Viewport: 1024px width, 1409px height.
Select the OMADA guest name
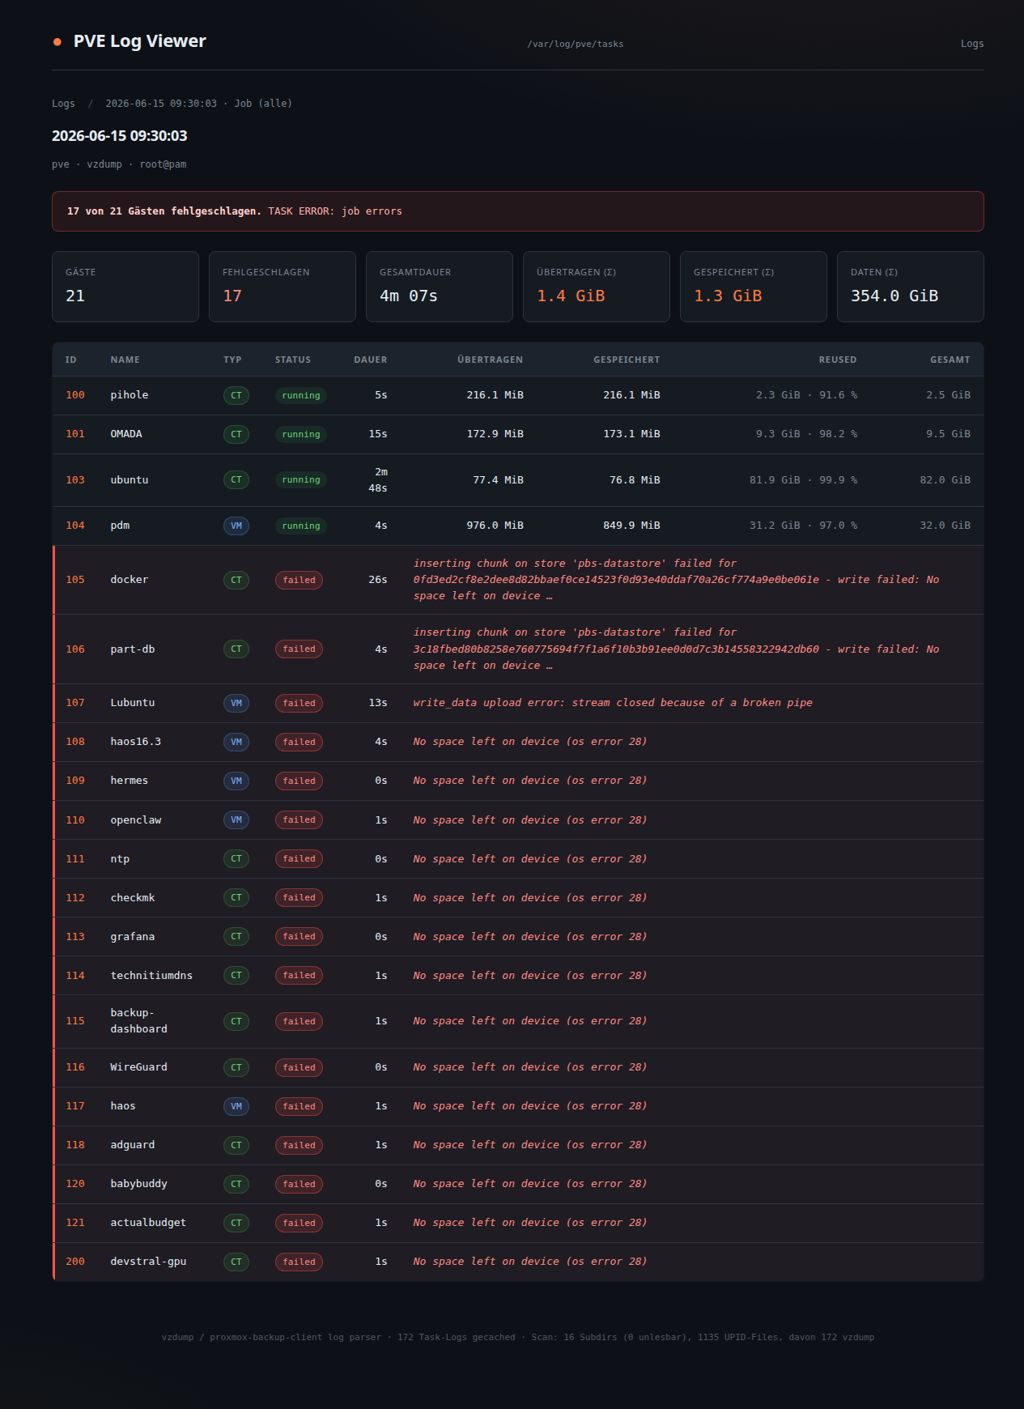126,434
